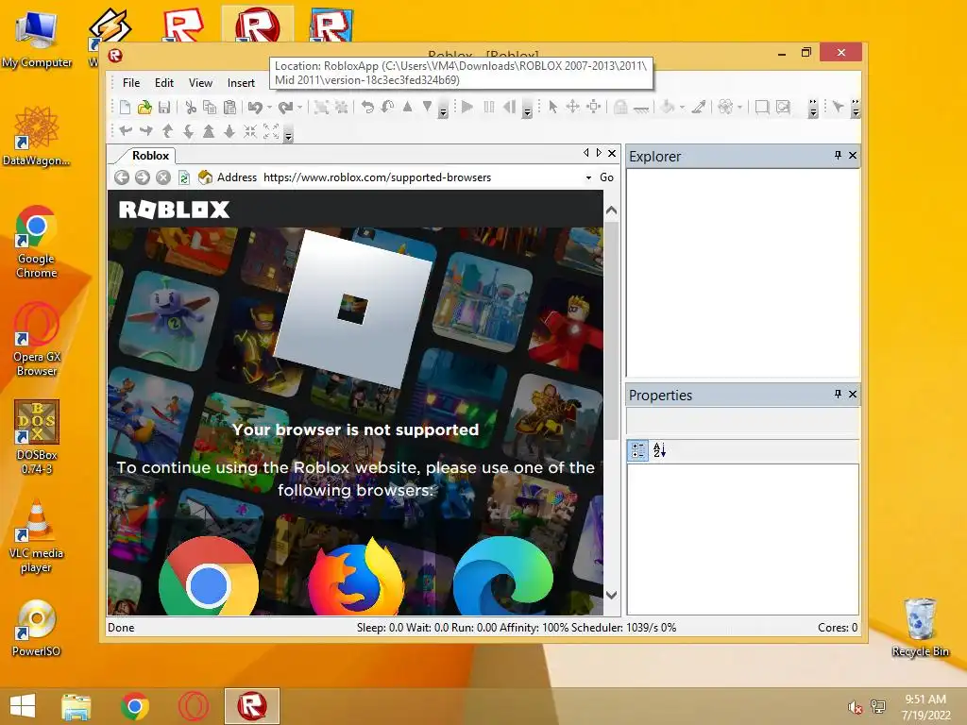Expand camera toolbar overflow options
Image resolution: width=967 pixels, height=725 pixels.
tap(289, 133)
